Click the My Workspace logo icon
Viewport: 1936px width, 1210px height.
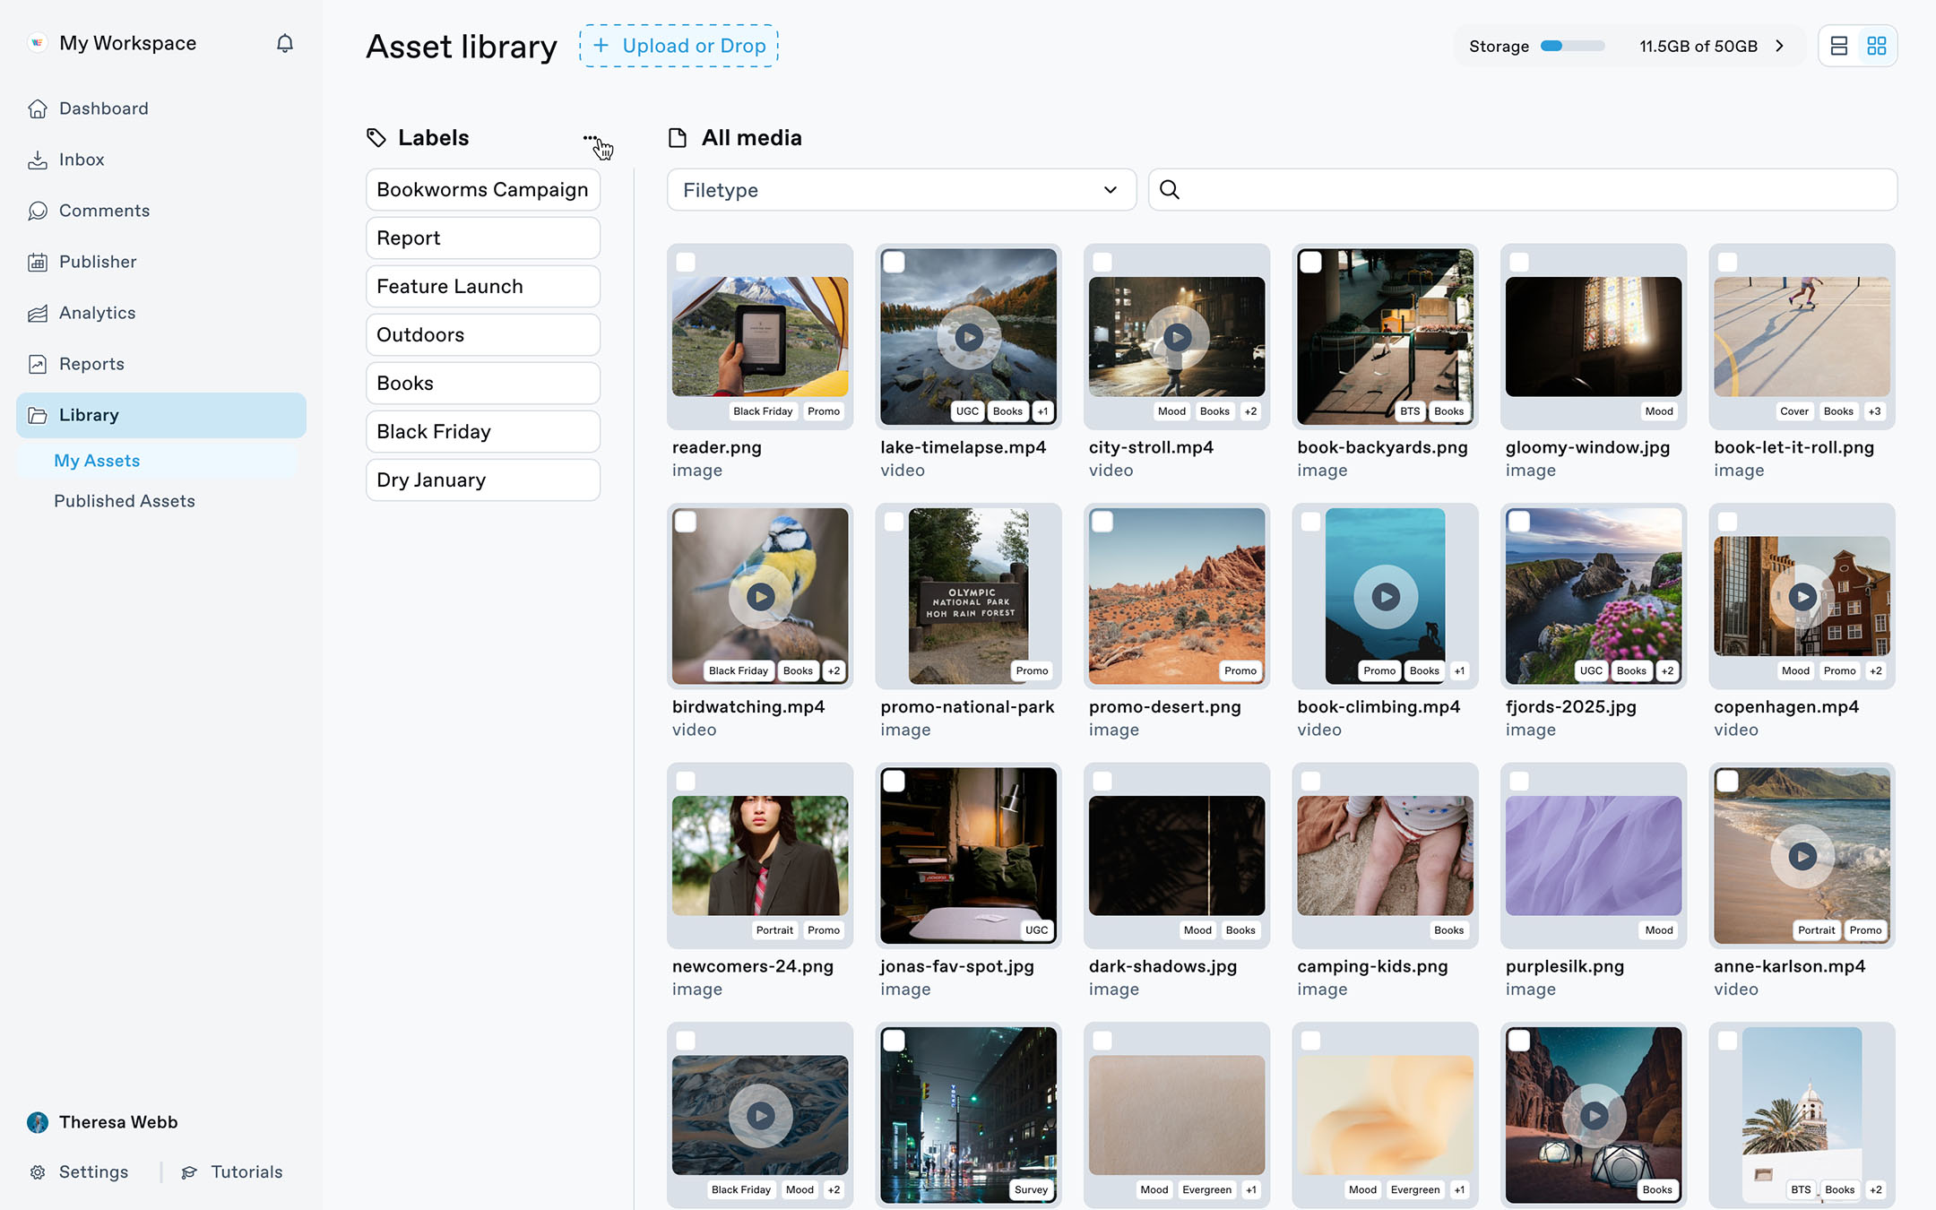pyautogui.click(x=37, y=43)
